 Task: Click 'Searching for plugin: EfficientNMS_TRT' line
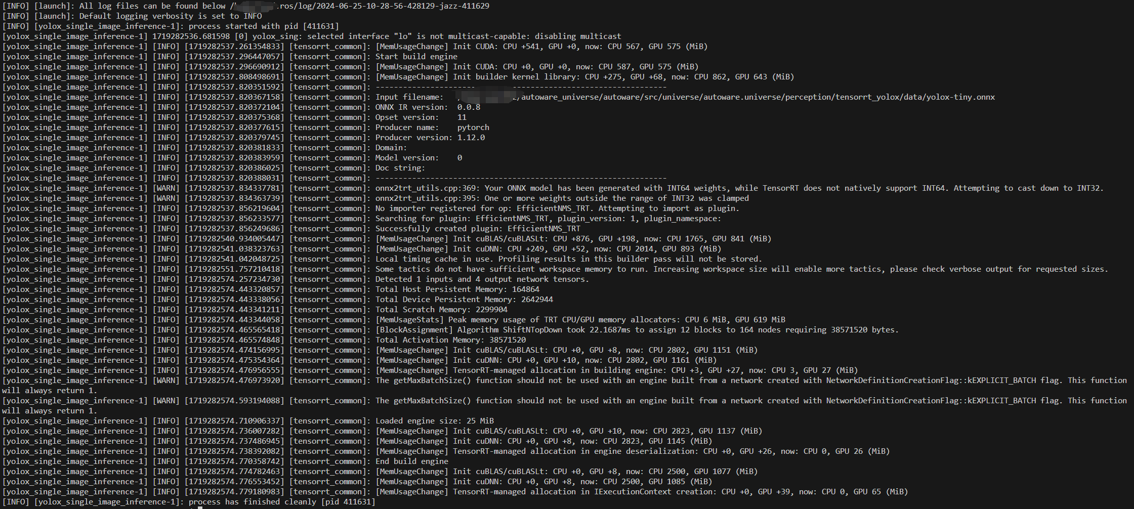pos(362,219)
